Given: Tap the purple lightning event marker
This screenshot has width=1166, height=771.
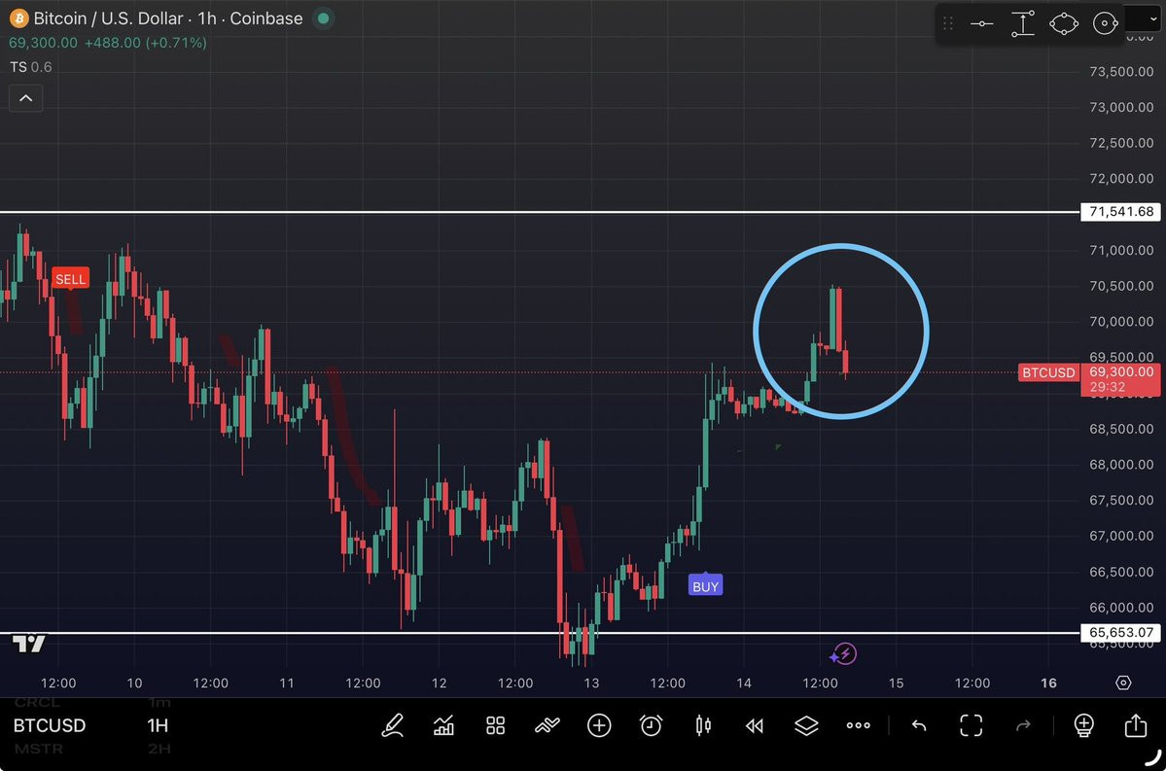Looking at the screenshot, I should (x=844, y=654).
